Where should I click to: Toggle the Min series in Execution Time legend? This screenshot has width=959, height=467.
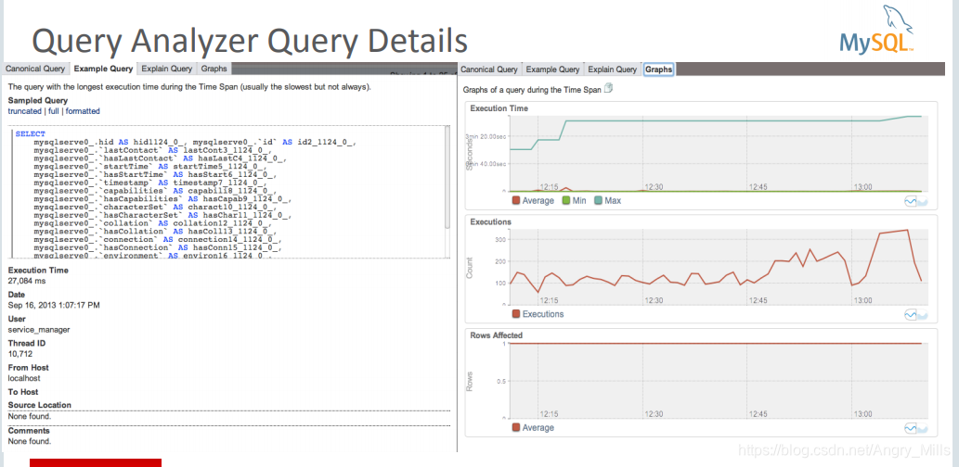tap(575, 200)
